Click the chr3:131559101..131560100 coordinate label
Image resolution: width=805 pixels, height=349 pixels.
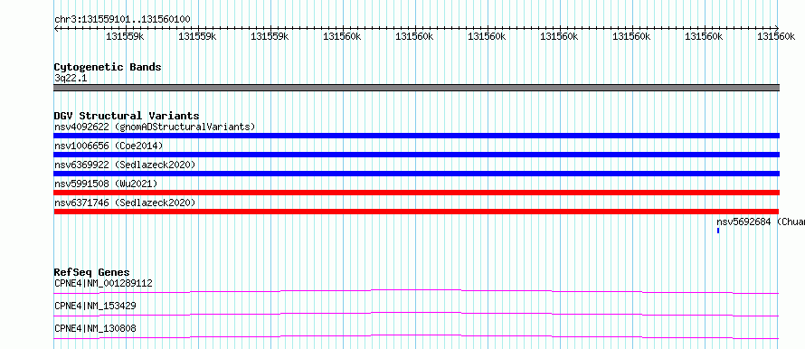pyautogui.click(x=122, y=20)
